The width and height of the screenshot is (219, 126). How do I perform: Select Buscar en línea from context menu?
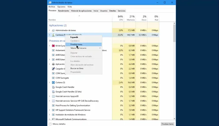[77, 68]
